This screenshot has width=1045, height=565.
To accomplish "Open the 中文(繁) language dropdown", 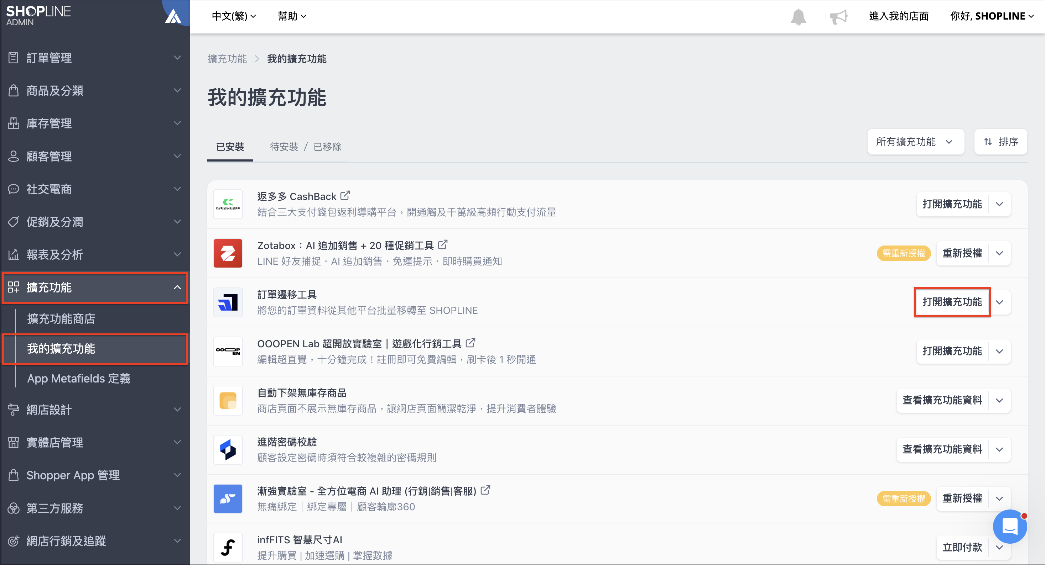I will pos(234,16).
